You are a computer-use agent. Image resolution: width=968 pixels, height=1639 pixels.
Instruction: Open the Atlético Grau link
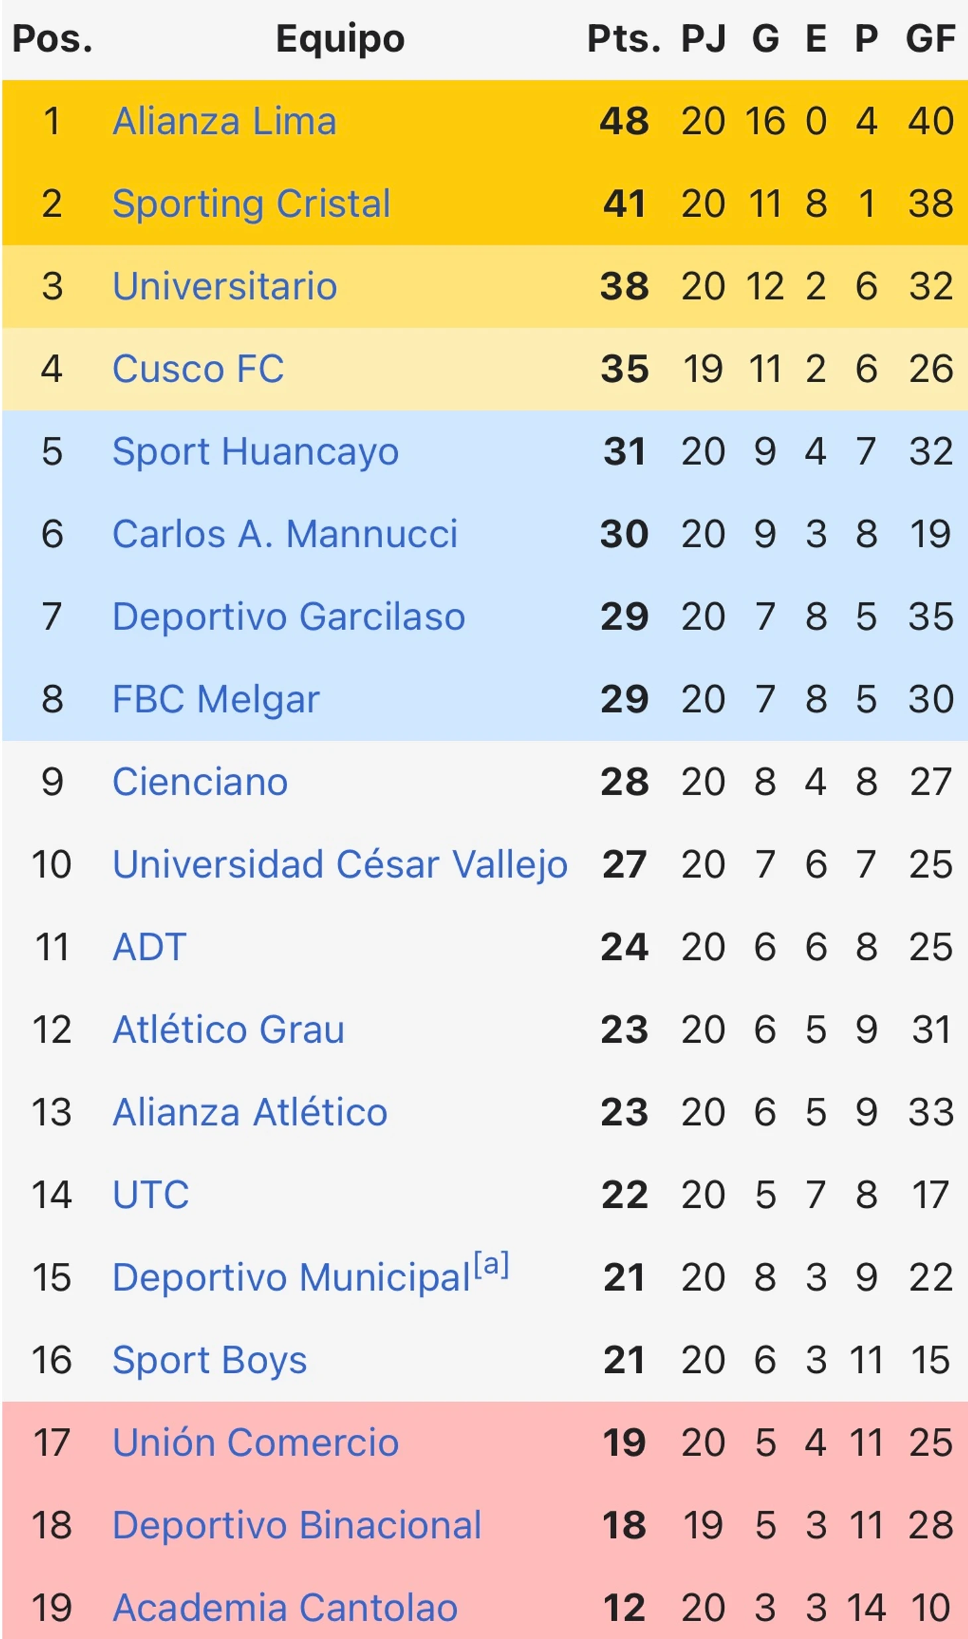click(x=229, y=1030)
